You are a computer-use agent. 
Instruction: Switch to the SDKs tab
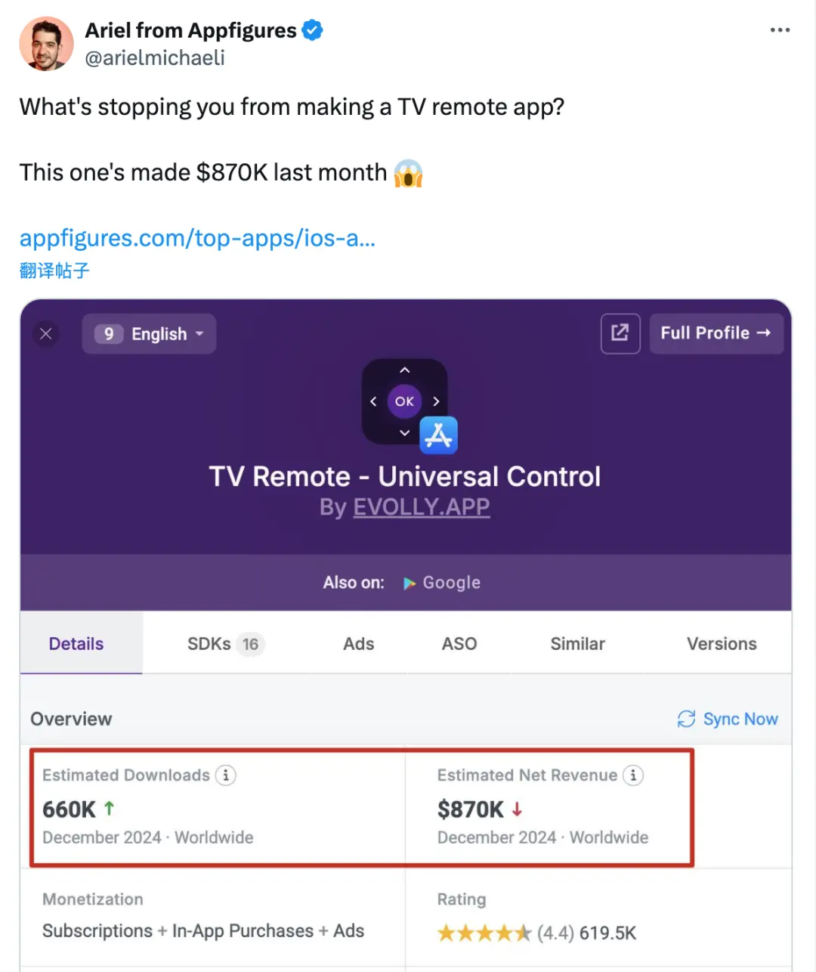point(223,644)
